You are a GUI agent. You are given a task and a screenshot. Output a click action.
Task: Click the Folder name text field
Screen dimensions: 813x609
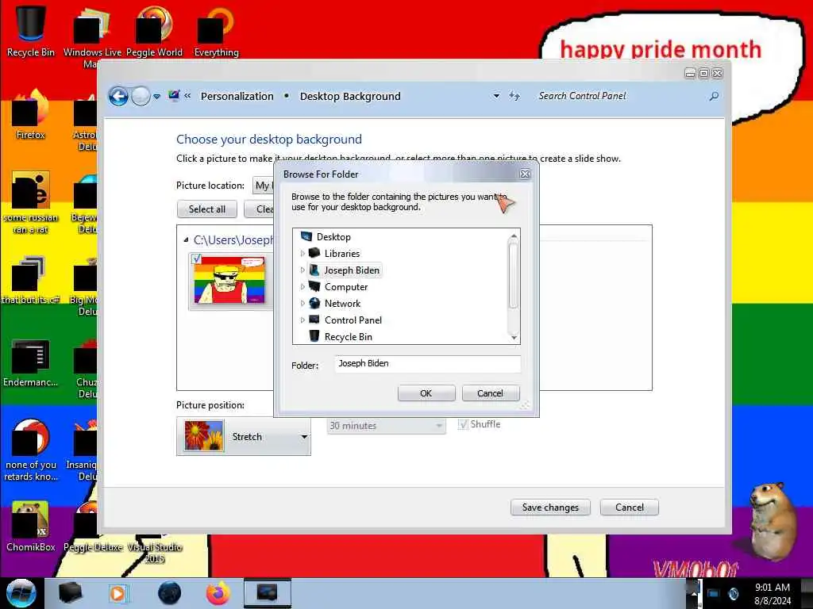click(x=427, y=363)
